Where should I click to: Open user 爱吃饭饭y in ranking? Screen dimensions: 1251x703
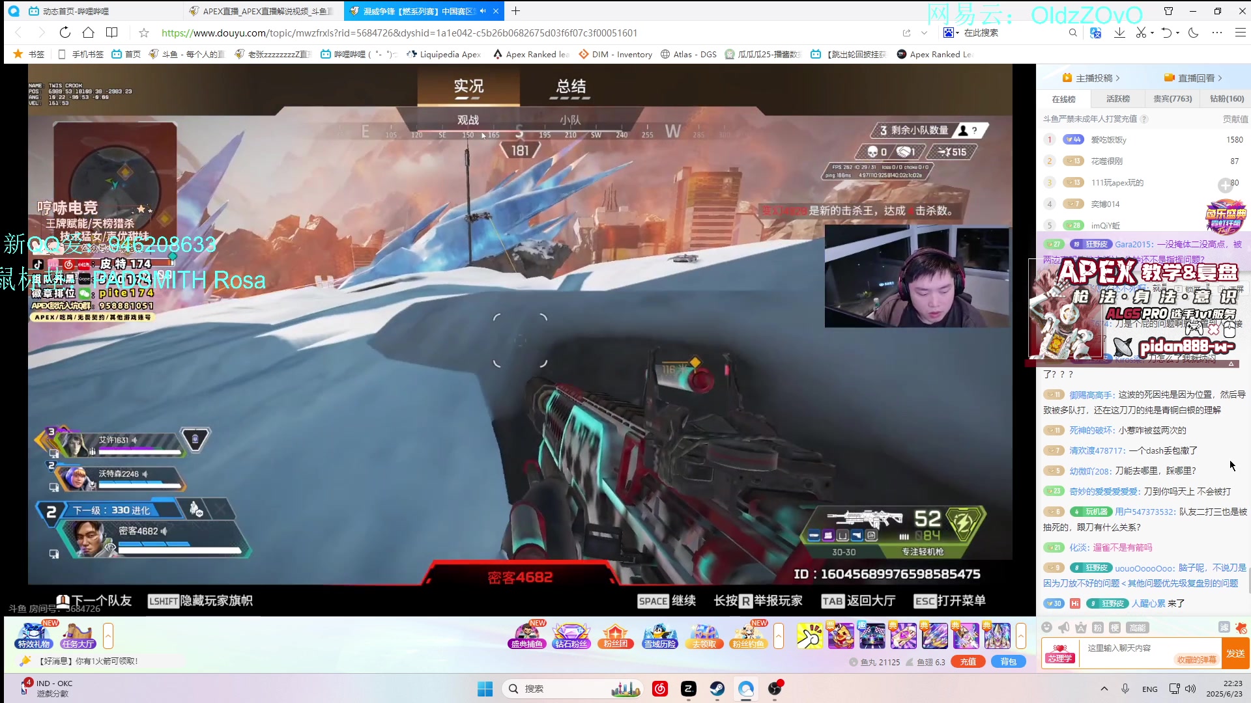point(1108,139)
